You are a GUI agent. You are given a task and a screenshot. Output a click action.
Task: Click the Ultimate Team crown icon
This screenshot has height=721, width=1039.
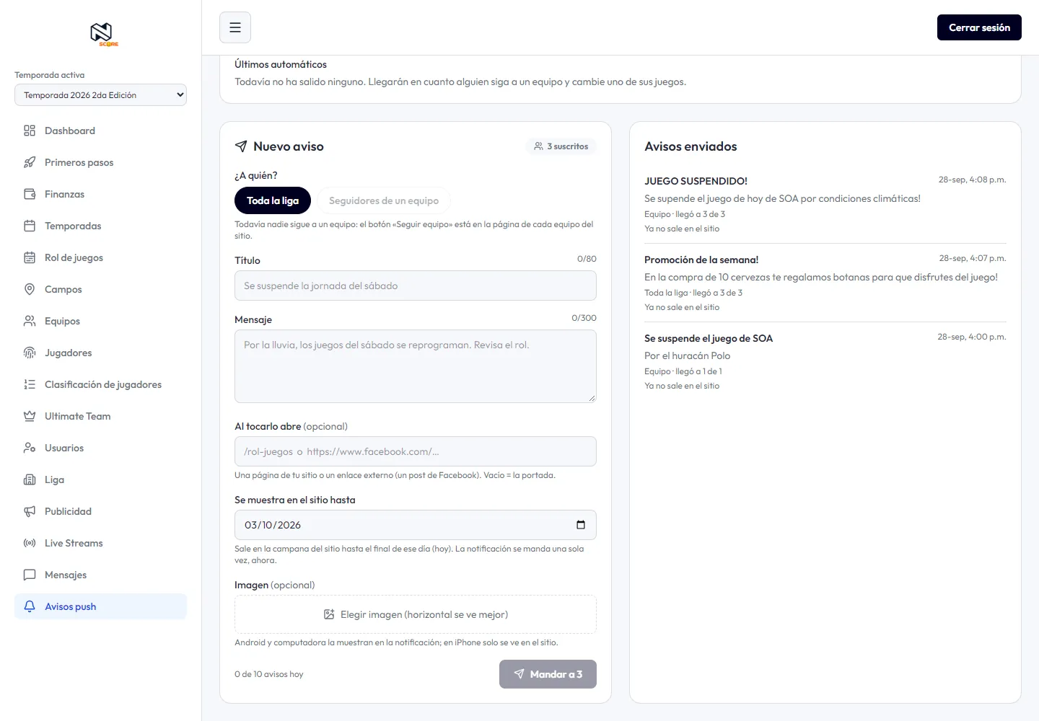[30, 416]
